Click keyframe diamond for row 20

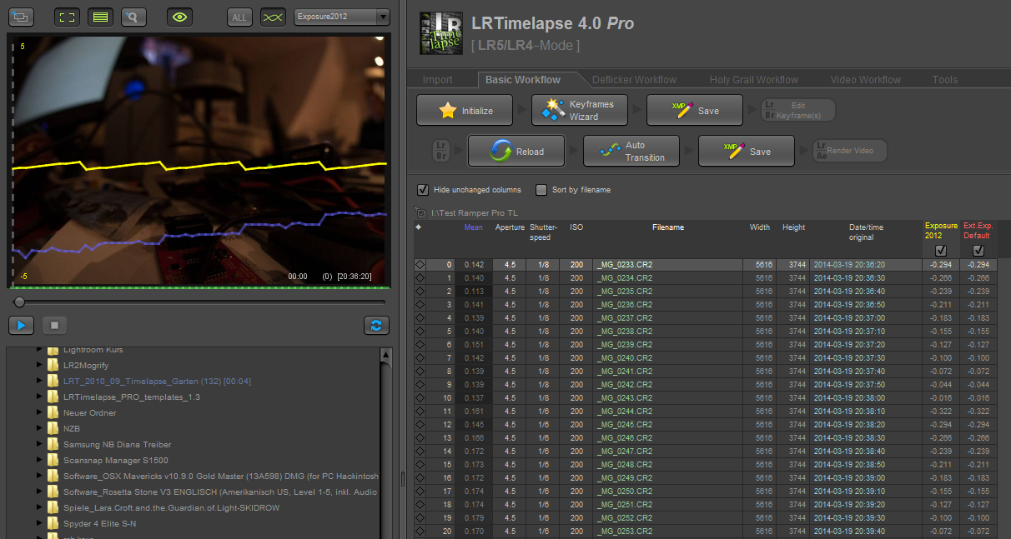(x=420, y=532)
